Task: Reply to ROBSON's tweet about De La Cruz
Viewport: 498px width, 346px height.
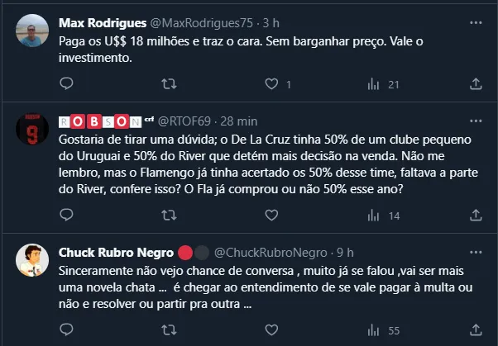Action: 68,216
